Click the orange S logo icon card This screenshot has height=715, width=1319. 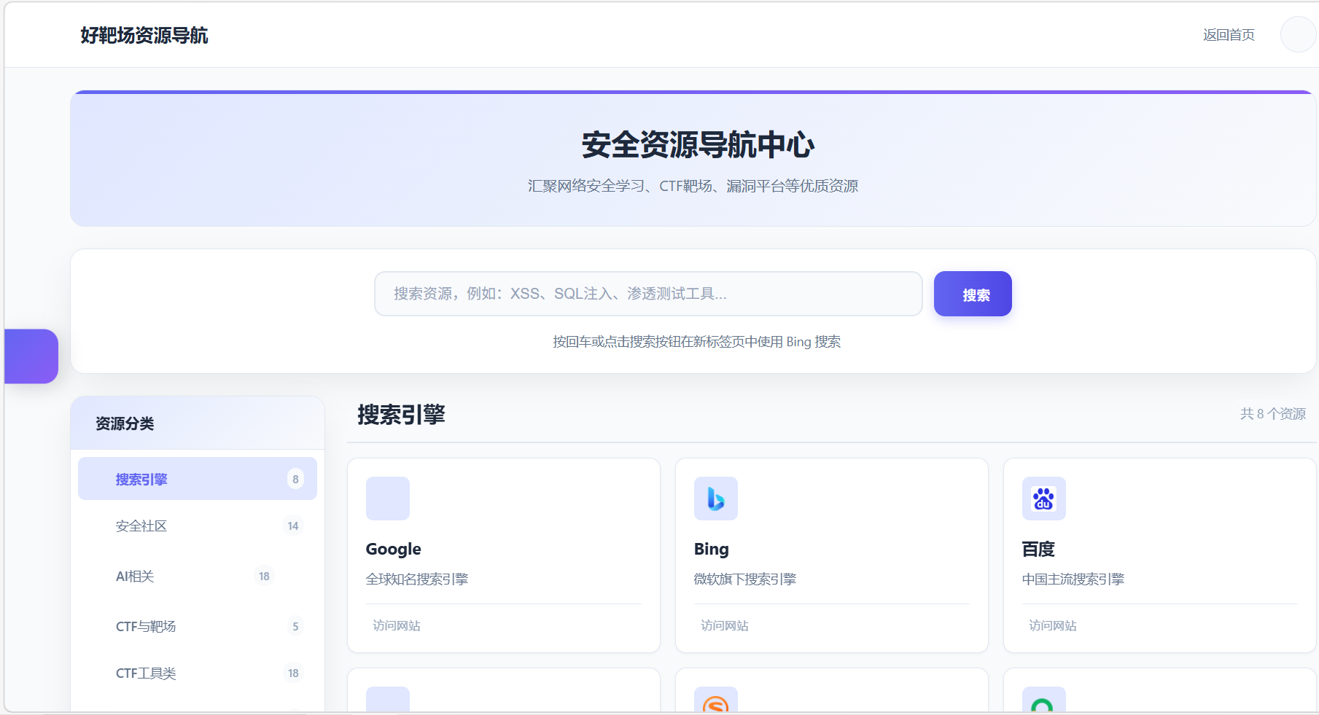716,700
